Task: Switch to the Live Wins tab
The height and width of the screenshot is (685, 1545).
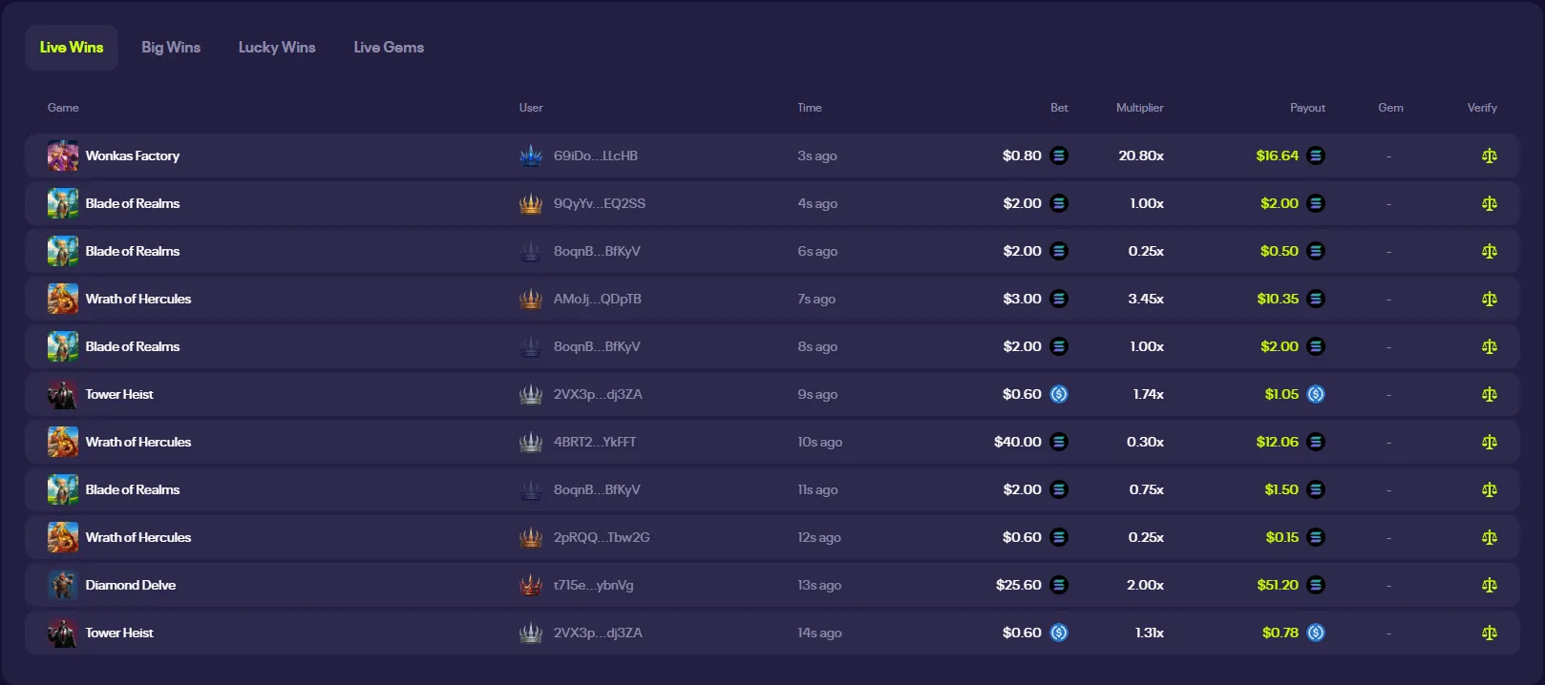Action: click(72, 48)
